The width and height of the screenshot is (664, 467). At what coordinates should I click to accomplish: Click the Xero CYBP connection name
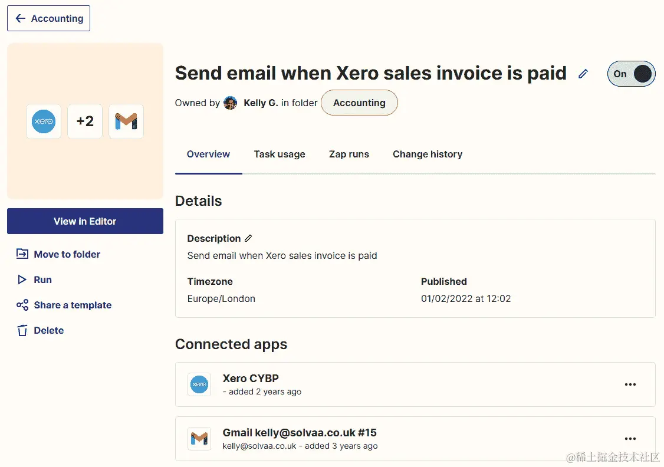coord(251,378)
